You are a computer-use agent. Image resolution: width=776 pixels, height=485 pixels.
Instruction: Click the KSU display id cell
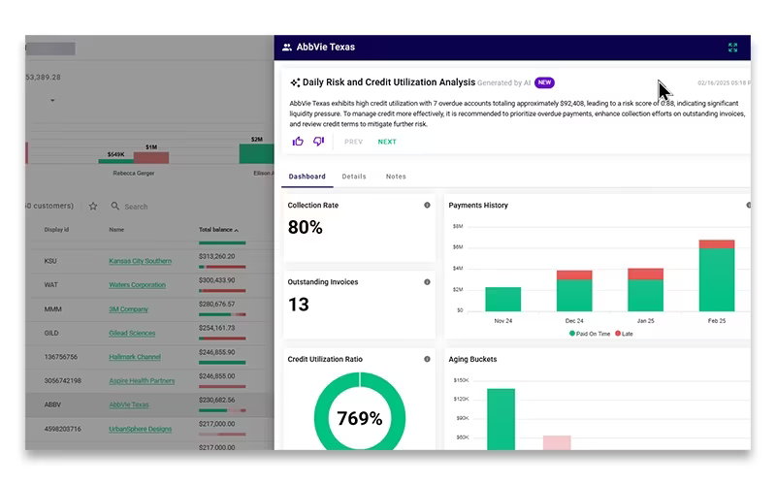50,261
